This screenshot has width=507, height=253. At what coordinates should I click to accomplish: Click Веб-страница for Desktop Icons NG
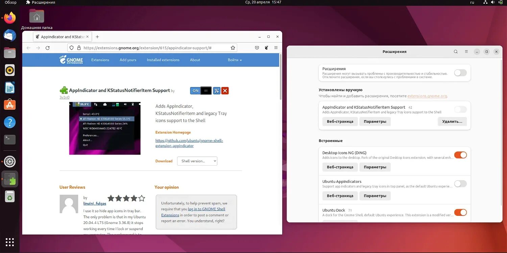click(x=340, y=167)
